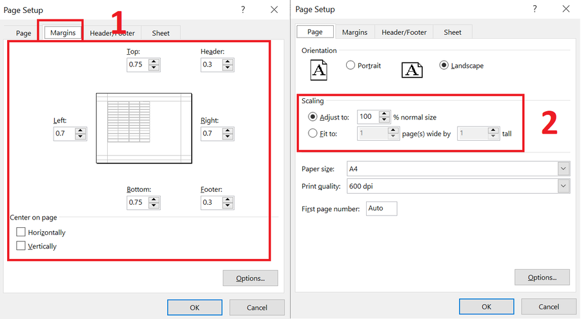Click the Left margin input field
Screen dimensions: 581x319
65,134
